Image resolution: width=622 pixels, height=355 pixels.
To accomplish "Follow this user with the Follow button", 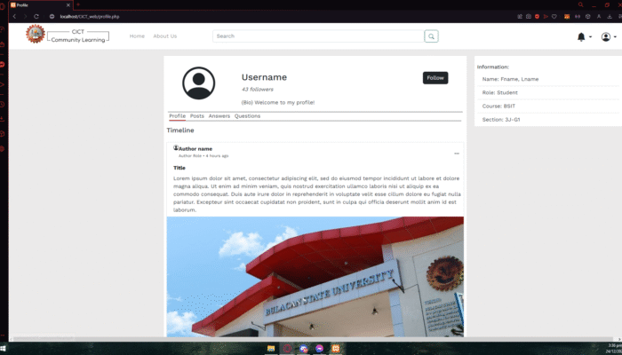I will click(435, 78).
